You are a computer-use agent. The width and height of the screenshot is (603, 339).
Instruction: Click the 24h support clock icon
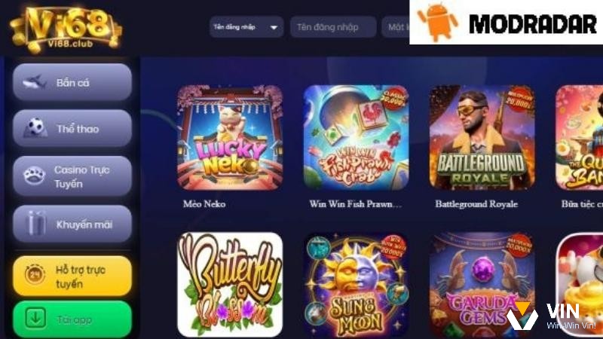(x=35, y=275)
